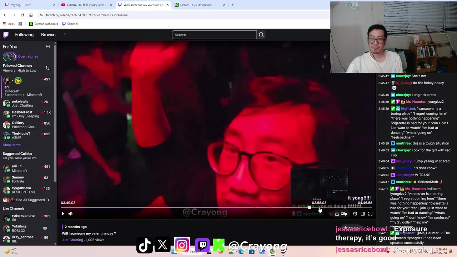Close the valentine day video tab

(167, 5)
